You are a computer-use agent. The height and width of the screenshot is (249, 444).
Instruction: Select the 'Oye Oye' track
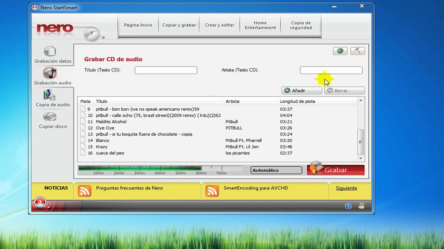click(x=105, y=128)
